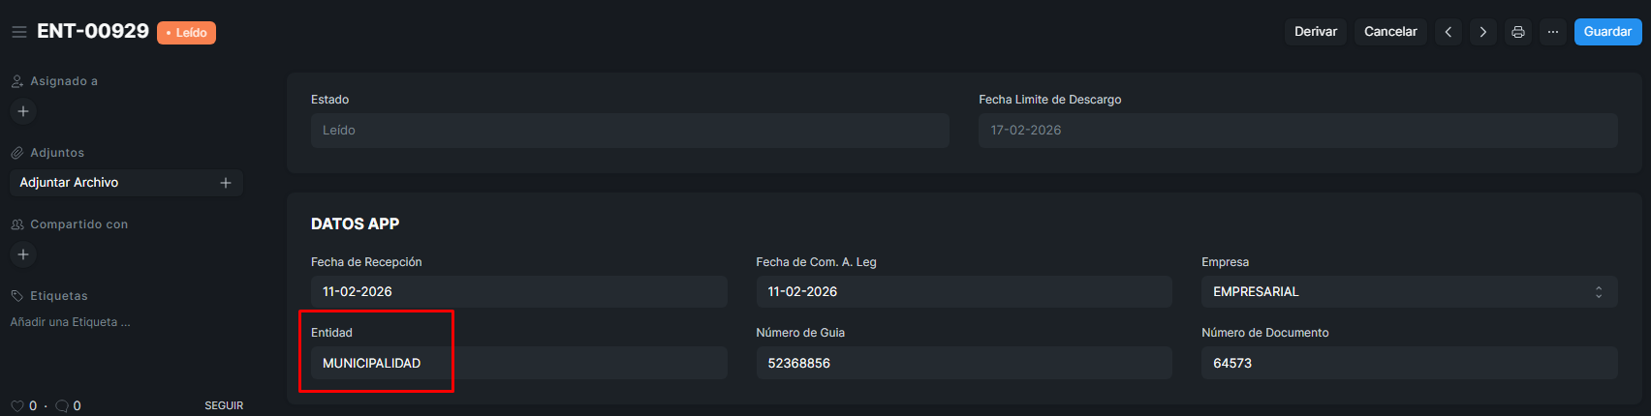Go to next document arrow

(1482, 32)
